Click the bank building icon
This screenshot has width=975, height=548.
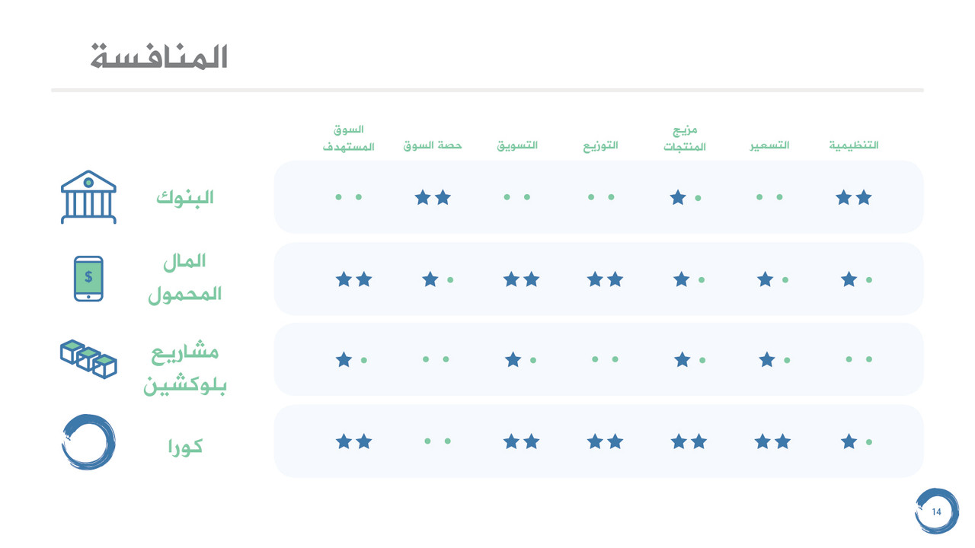[88, 197]
